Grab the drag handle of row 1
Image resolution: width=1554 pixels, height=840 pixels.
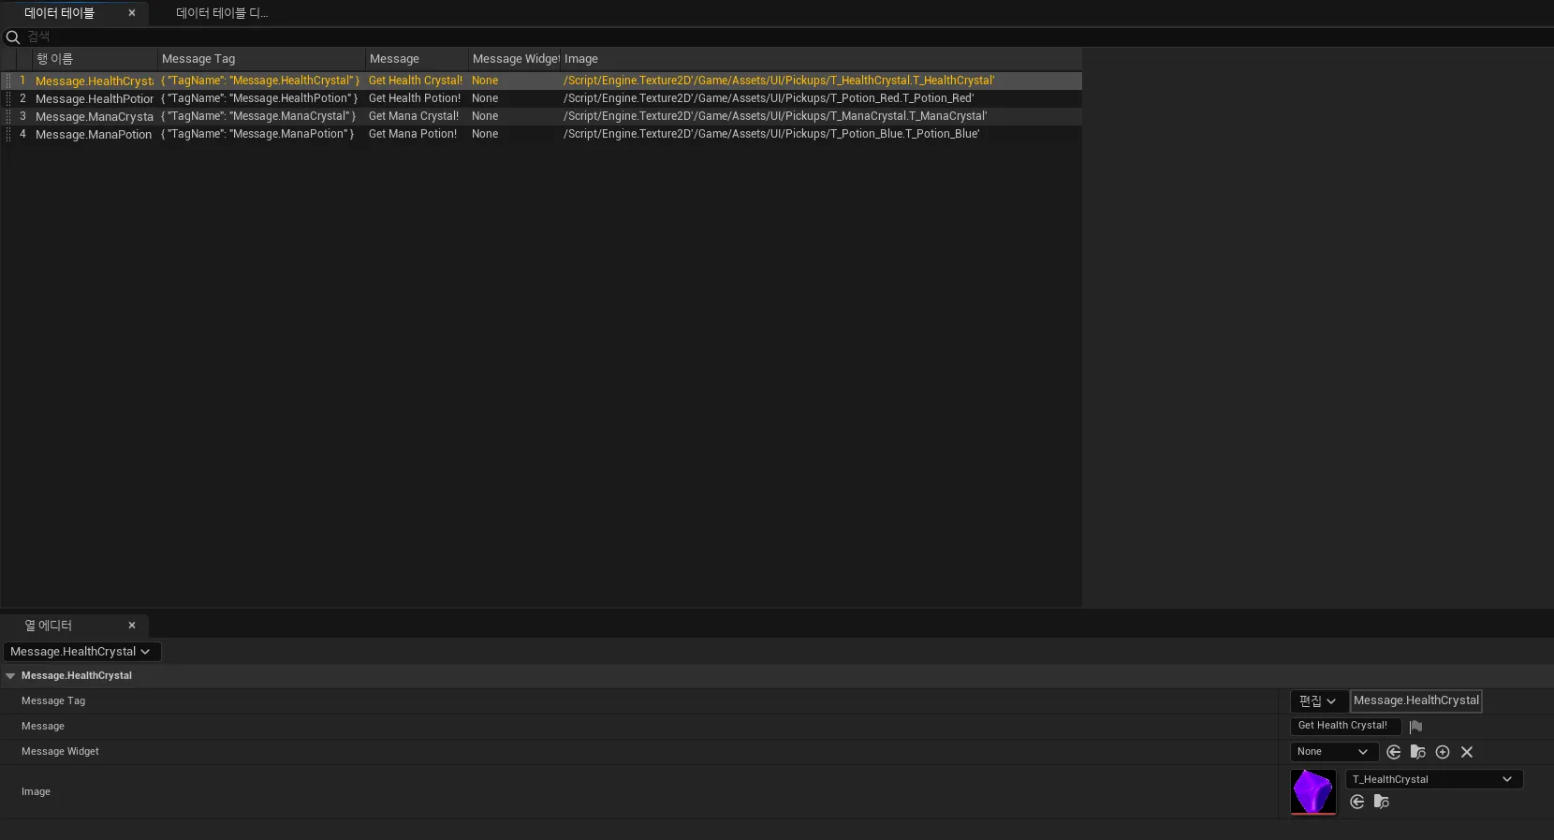(x=8, y=81)
